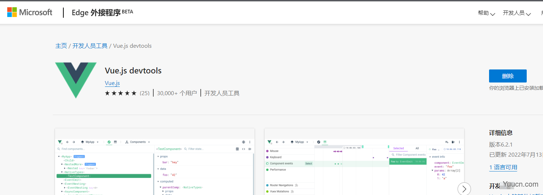This screenshot has height=195, width=543.
Task: Expand the 开发人员 dropdown menu
Action: click(x=517, y=13)
